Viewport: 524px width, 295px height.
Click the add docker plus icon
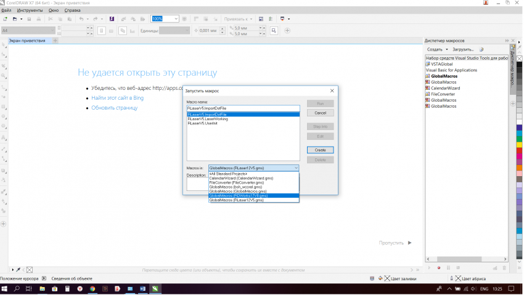point(513,103)
